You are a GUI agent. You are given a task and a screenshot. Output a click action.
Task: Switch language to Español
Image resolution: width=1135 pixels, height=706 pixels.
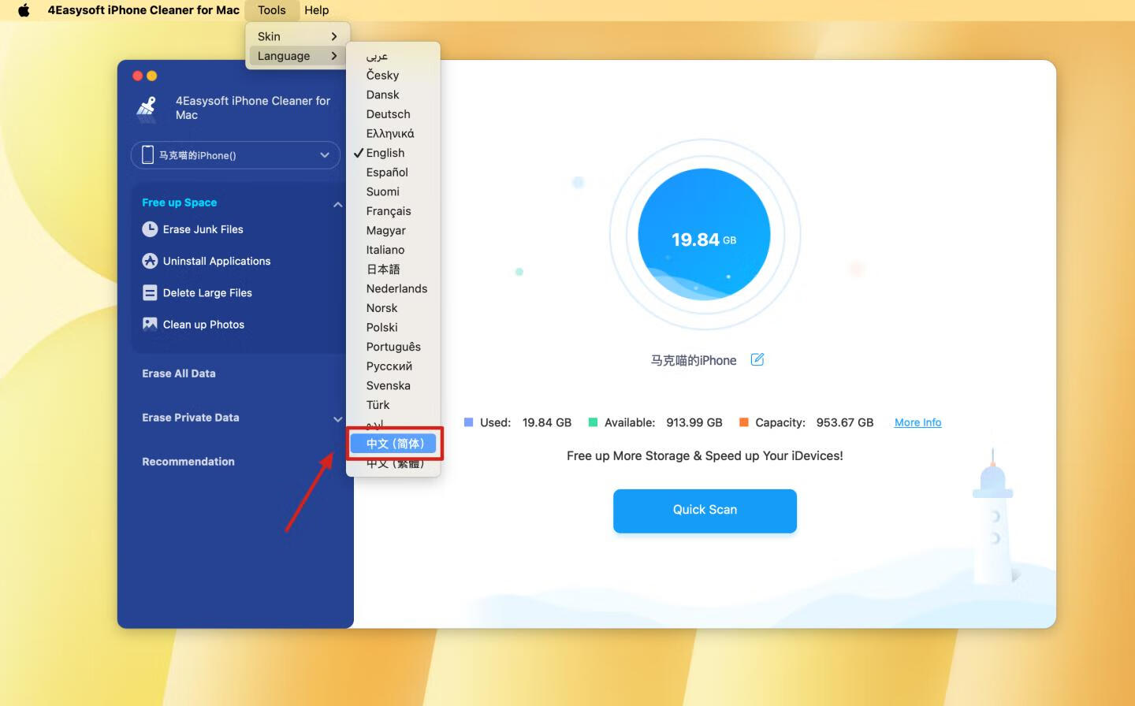pyautogui.click(x=393, y=173)
